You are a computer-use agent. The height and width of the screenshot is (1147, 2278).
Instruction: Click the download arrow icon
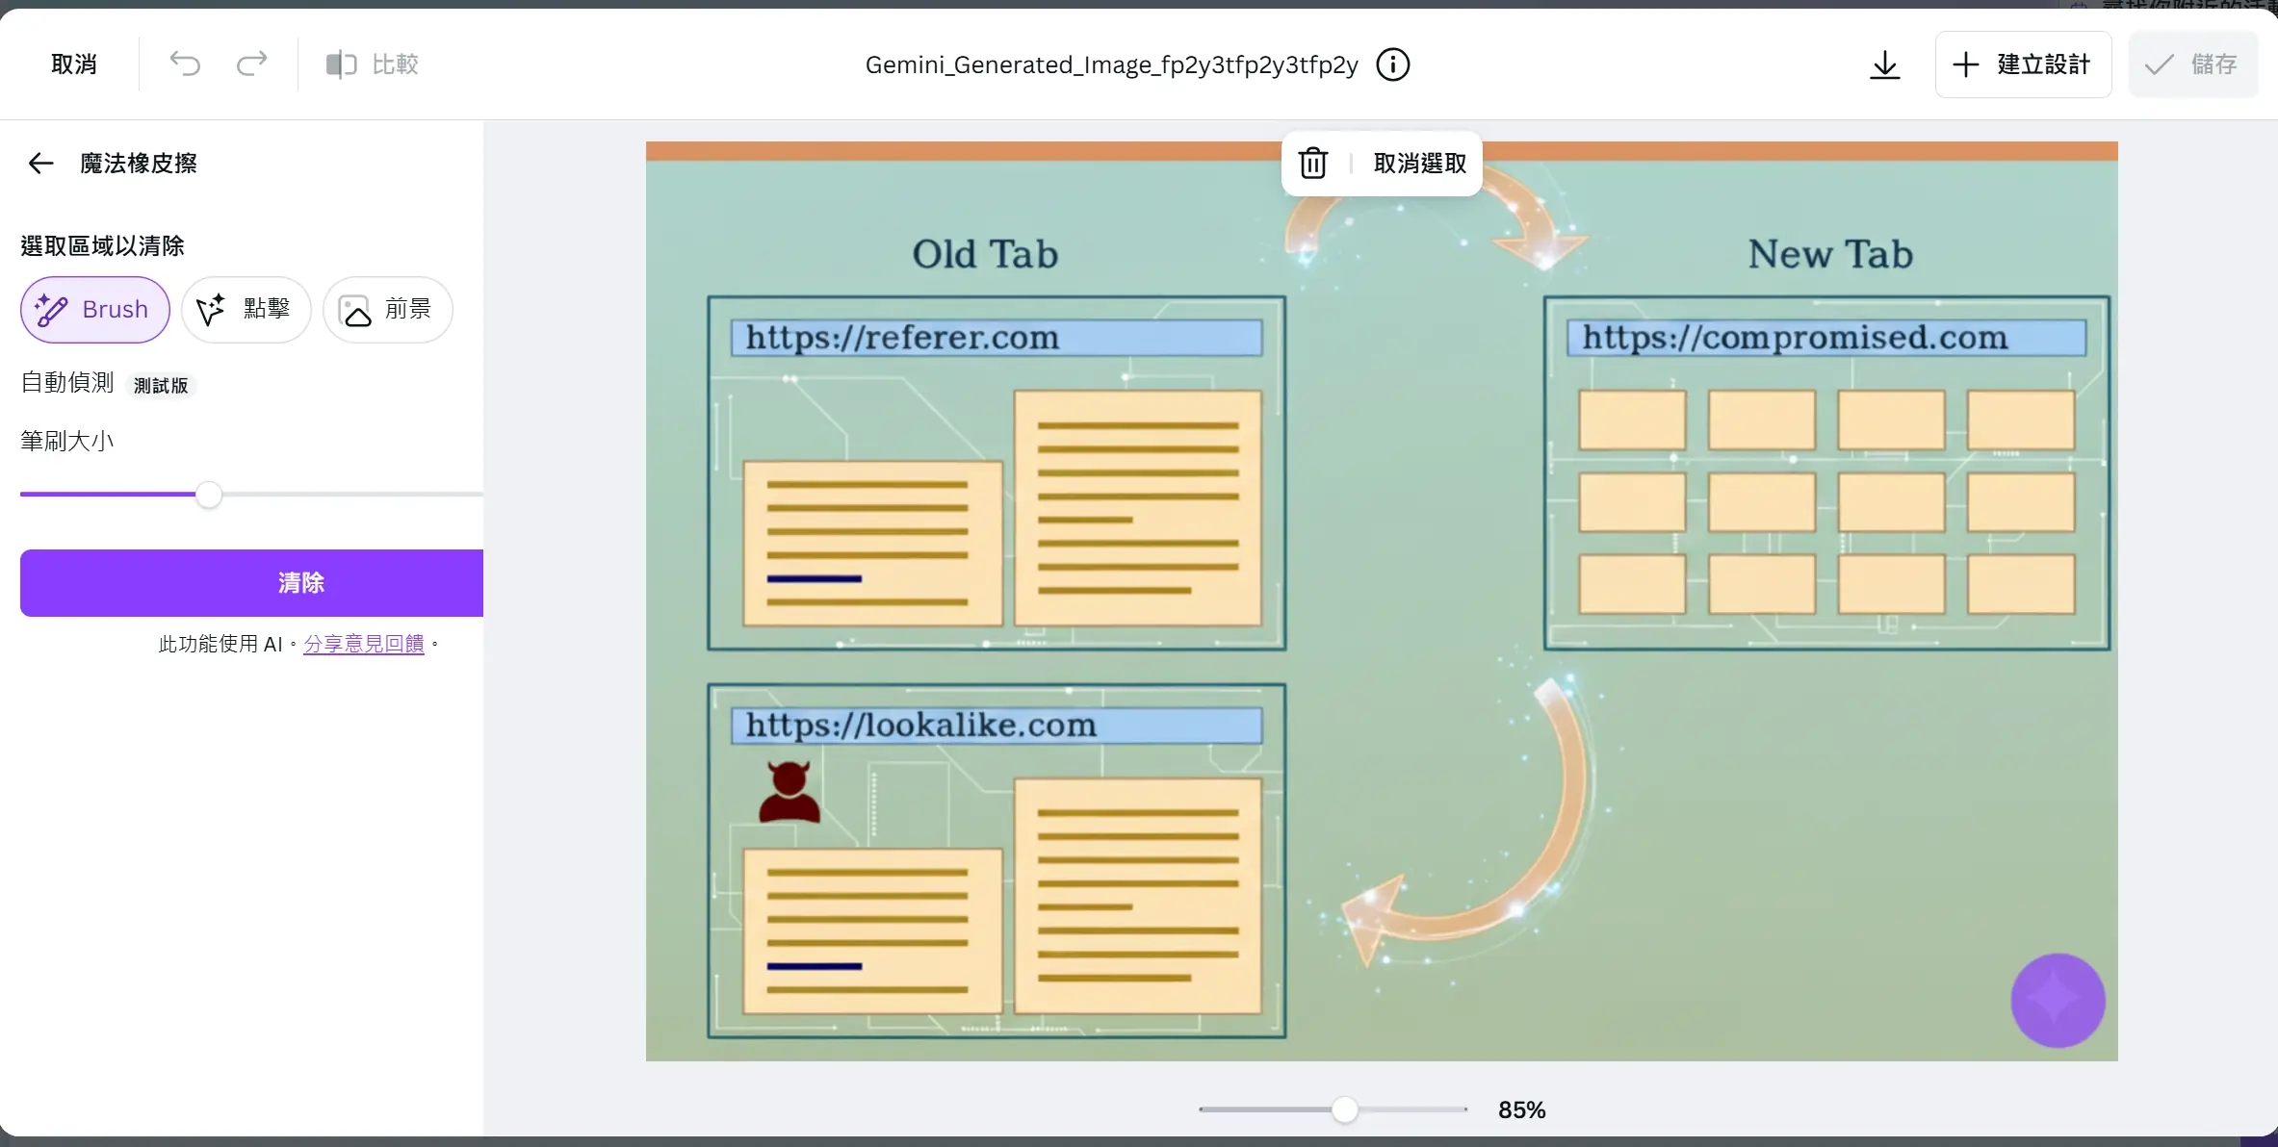(x=1884, y=65)
